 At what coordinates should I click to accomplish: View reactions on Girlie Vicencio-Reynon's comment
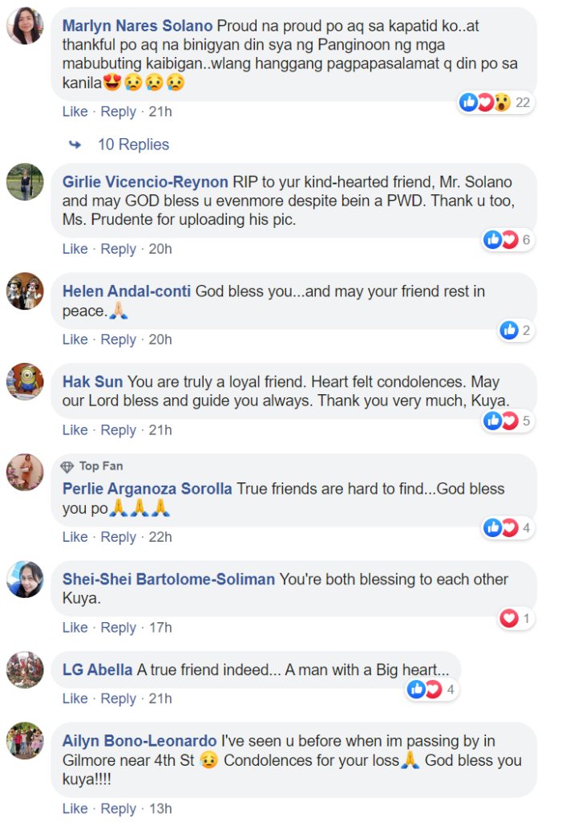click(x=508, y=239)
